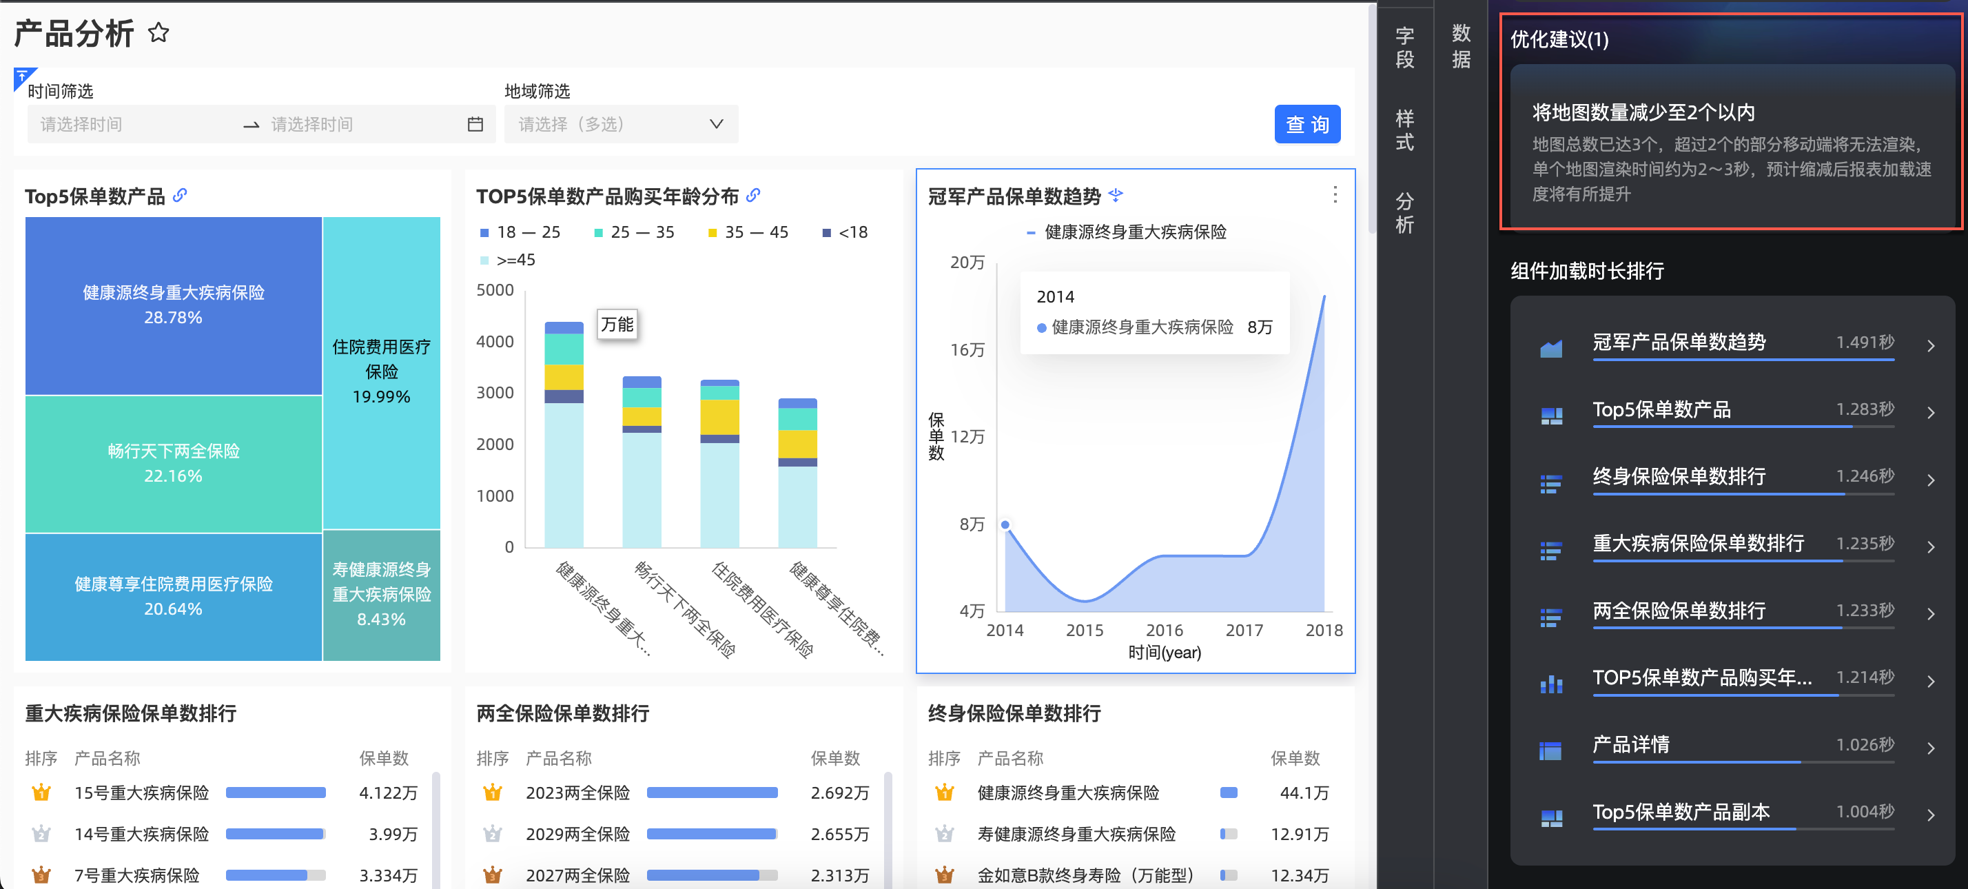Click the treemap icon for Top5保单数产品 ranking
Viewport: 1968px width, 889px height.
pos(1551,416)
